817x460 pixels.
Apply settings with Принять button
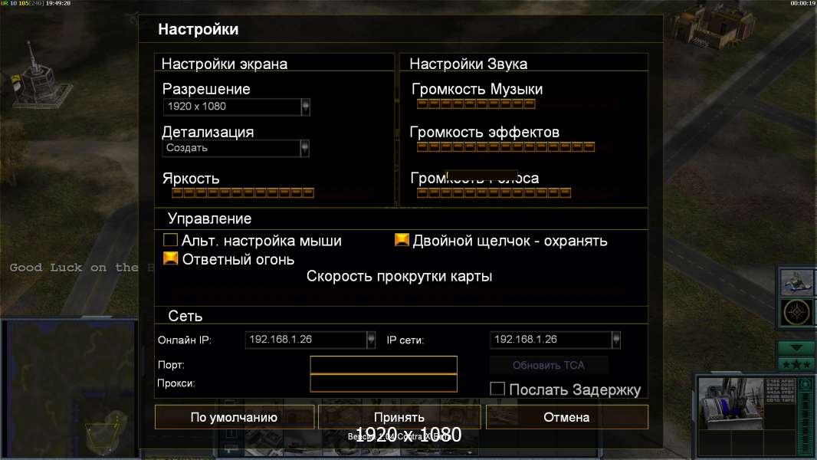point(399,417)
